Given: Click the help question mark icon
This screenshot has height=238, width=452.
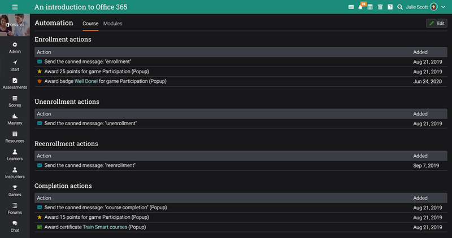Looking at the screenshot, I should [390, 7].
